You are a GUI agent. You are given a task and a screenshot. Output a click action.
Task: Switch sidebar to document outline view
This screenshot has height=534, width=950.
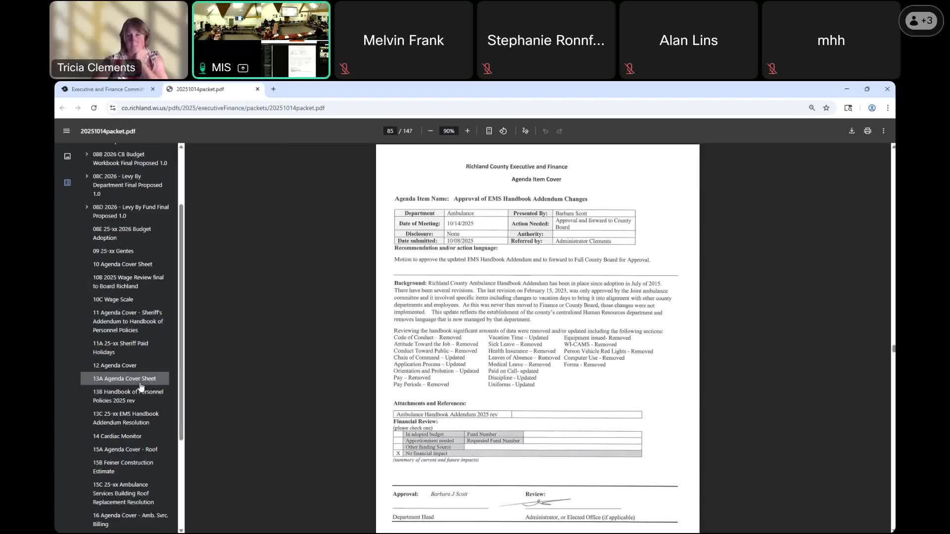tap(67, 182)
